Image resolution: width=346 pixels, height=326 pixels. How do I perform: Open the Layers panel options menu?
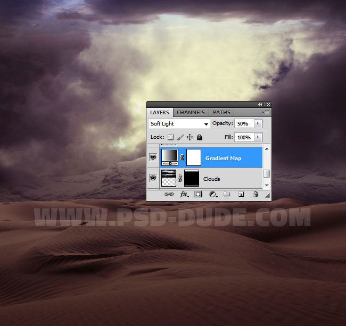point(266,113)
